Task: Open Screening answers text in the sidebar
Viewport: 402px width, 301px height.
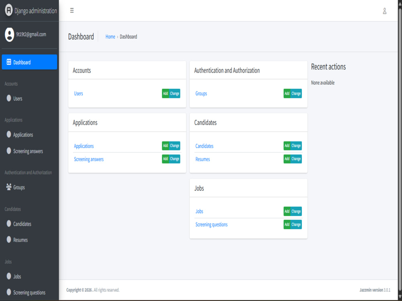Action: pos(28,151)
